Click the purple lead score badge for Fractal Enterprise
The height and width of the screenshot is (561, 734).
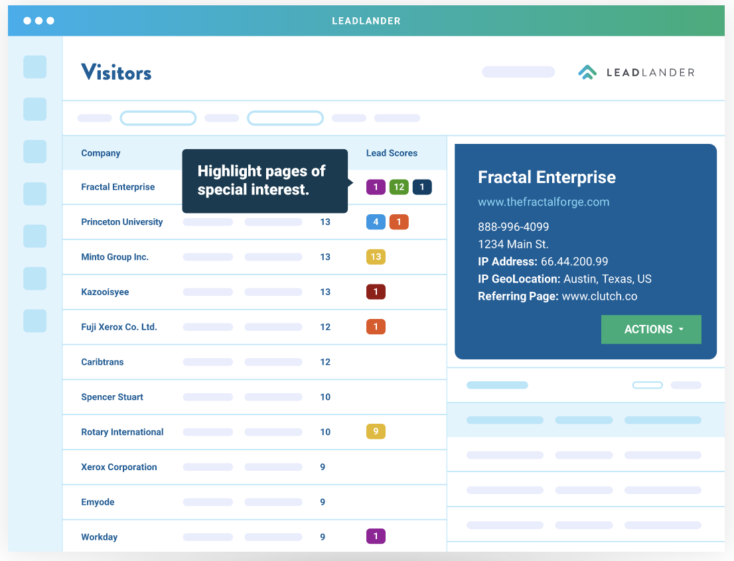[x=376, y=187]
